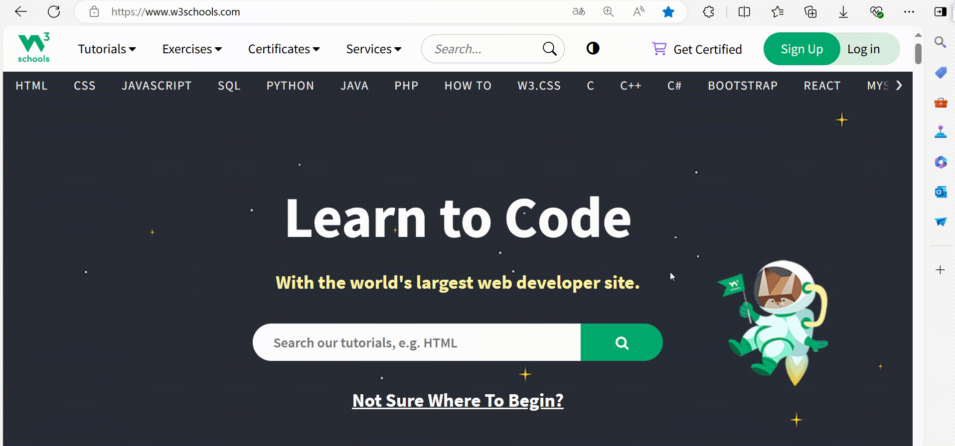Open browser extensions puzzle icon
Viewport: 955px width, 446px height.
click(708, 12)
